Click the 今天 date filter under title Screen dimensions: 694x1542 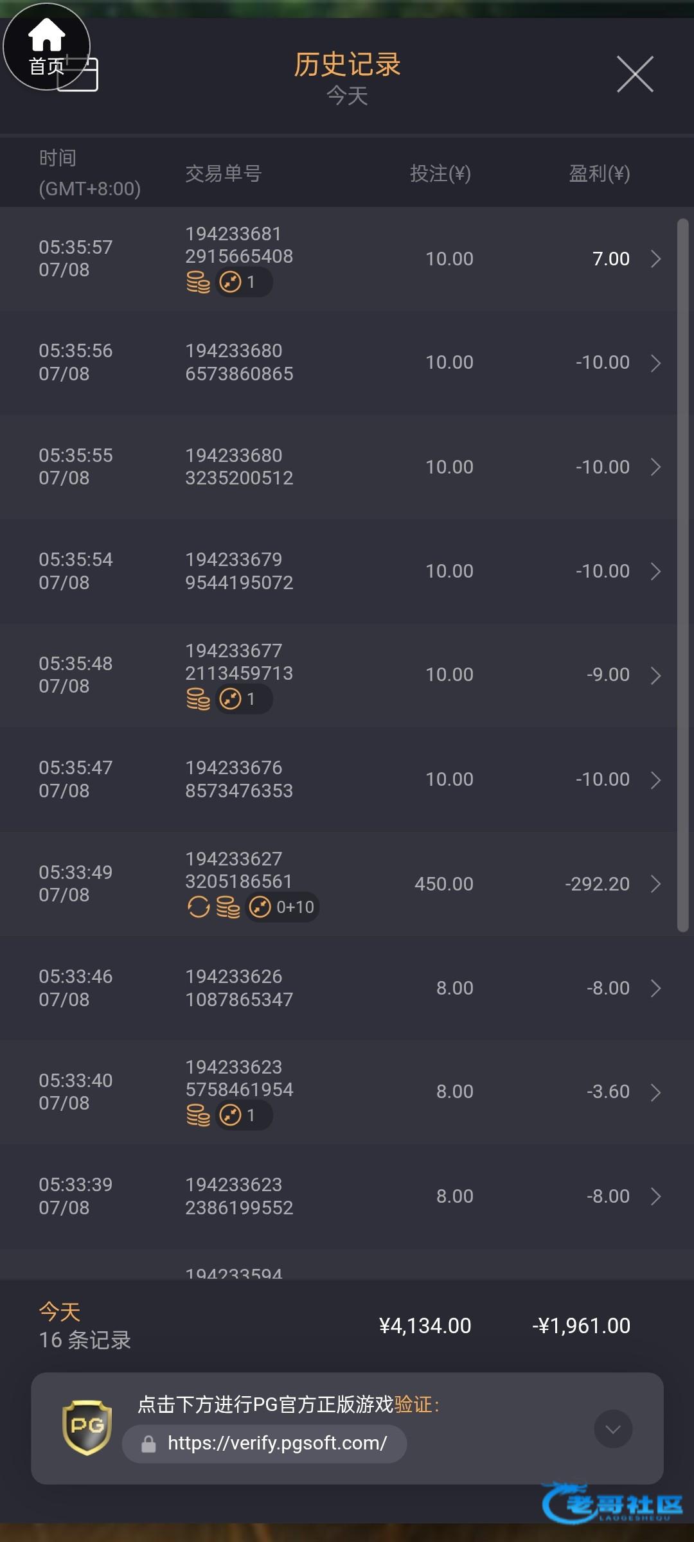click(x=347, y=96)
